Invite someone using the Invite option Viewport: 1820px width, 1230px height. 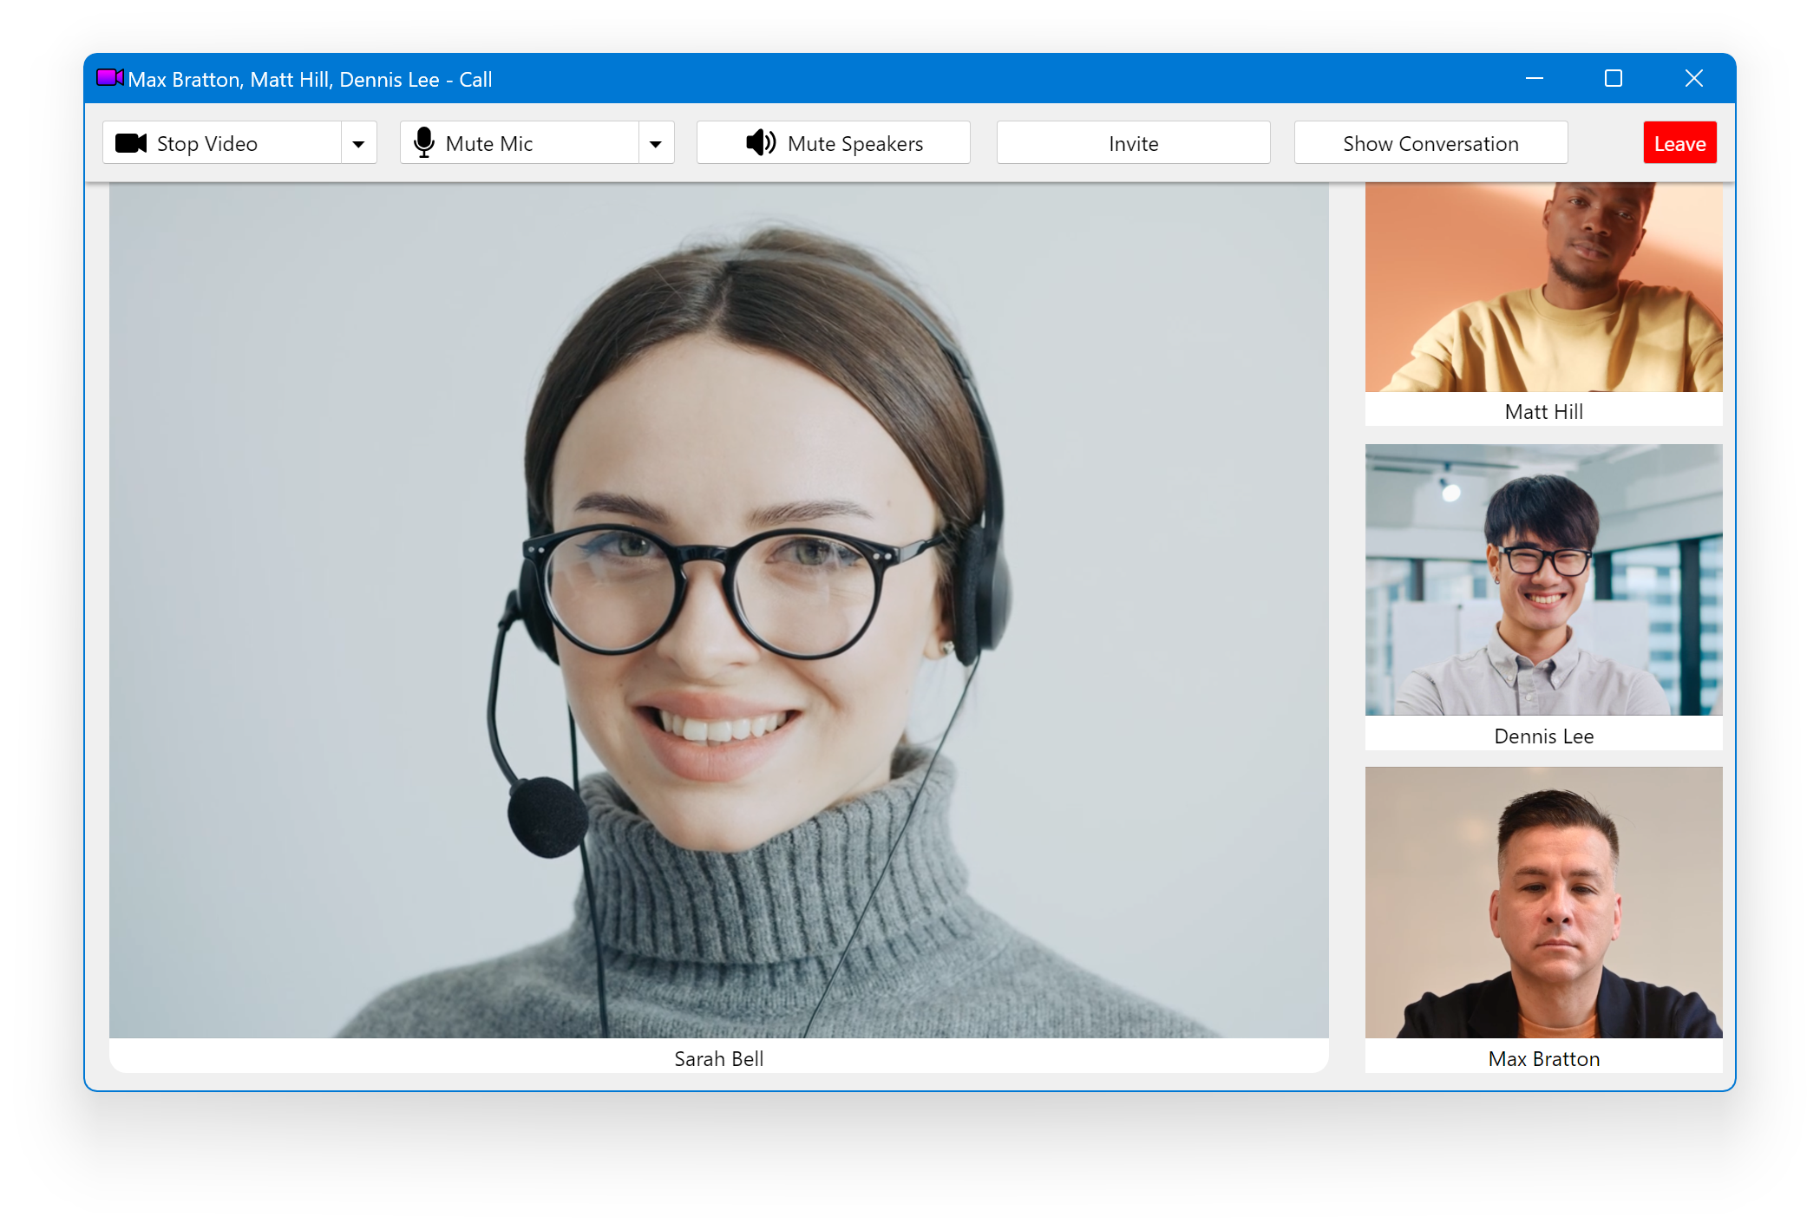[1132, 142]
